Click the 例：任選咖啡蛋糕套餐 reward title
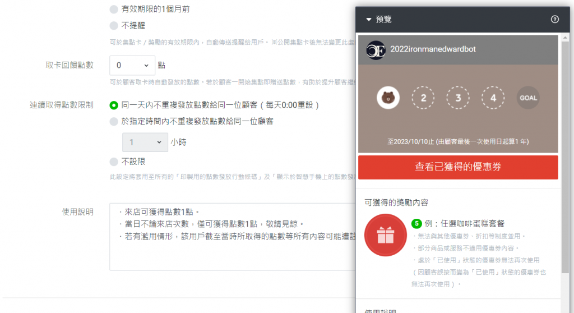Screen dimensions: 574x313 point(465,224)
